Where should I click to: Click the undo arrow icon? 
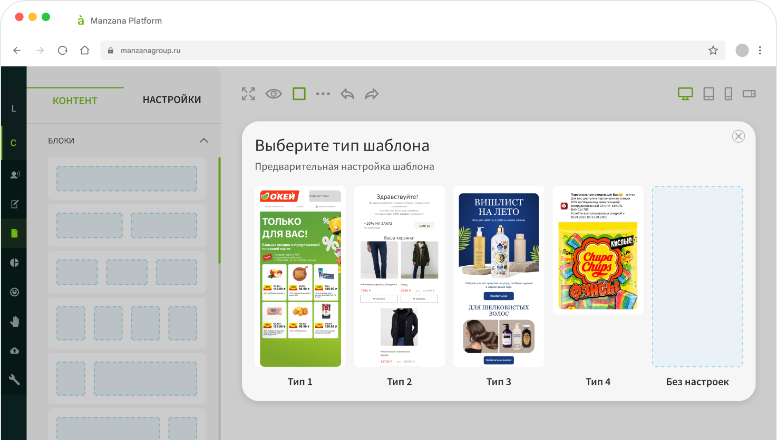(347, 94)
